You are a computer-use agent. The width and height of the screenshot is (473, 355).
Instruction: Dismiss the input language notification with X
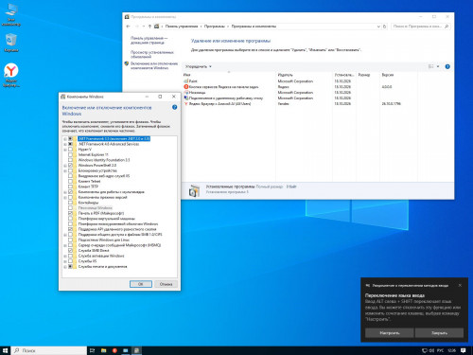[460, 285]
